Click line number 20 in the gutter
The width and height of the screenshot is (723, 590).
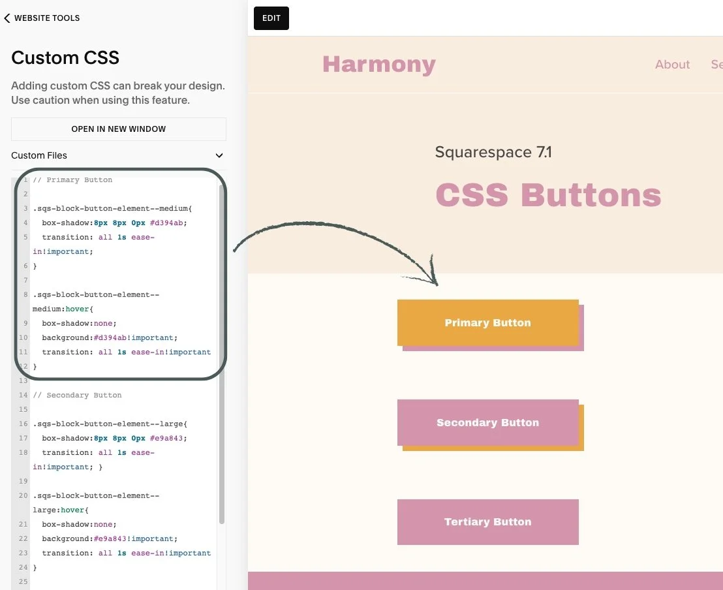(x=23, y=496)
